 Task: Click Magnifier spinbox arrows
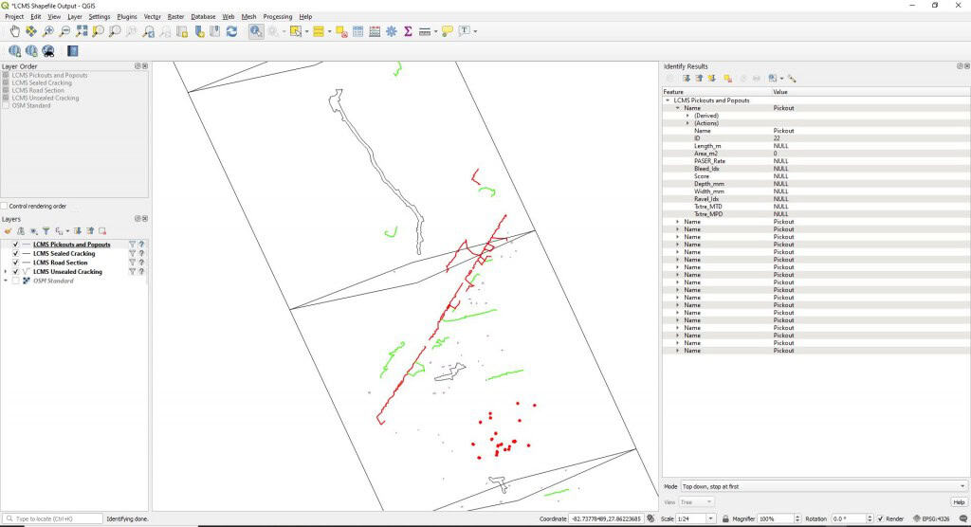(x=797, y=519)
